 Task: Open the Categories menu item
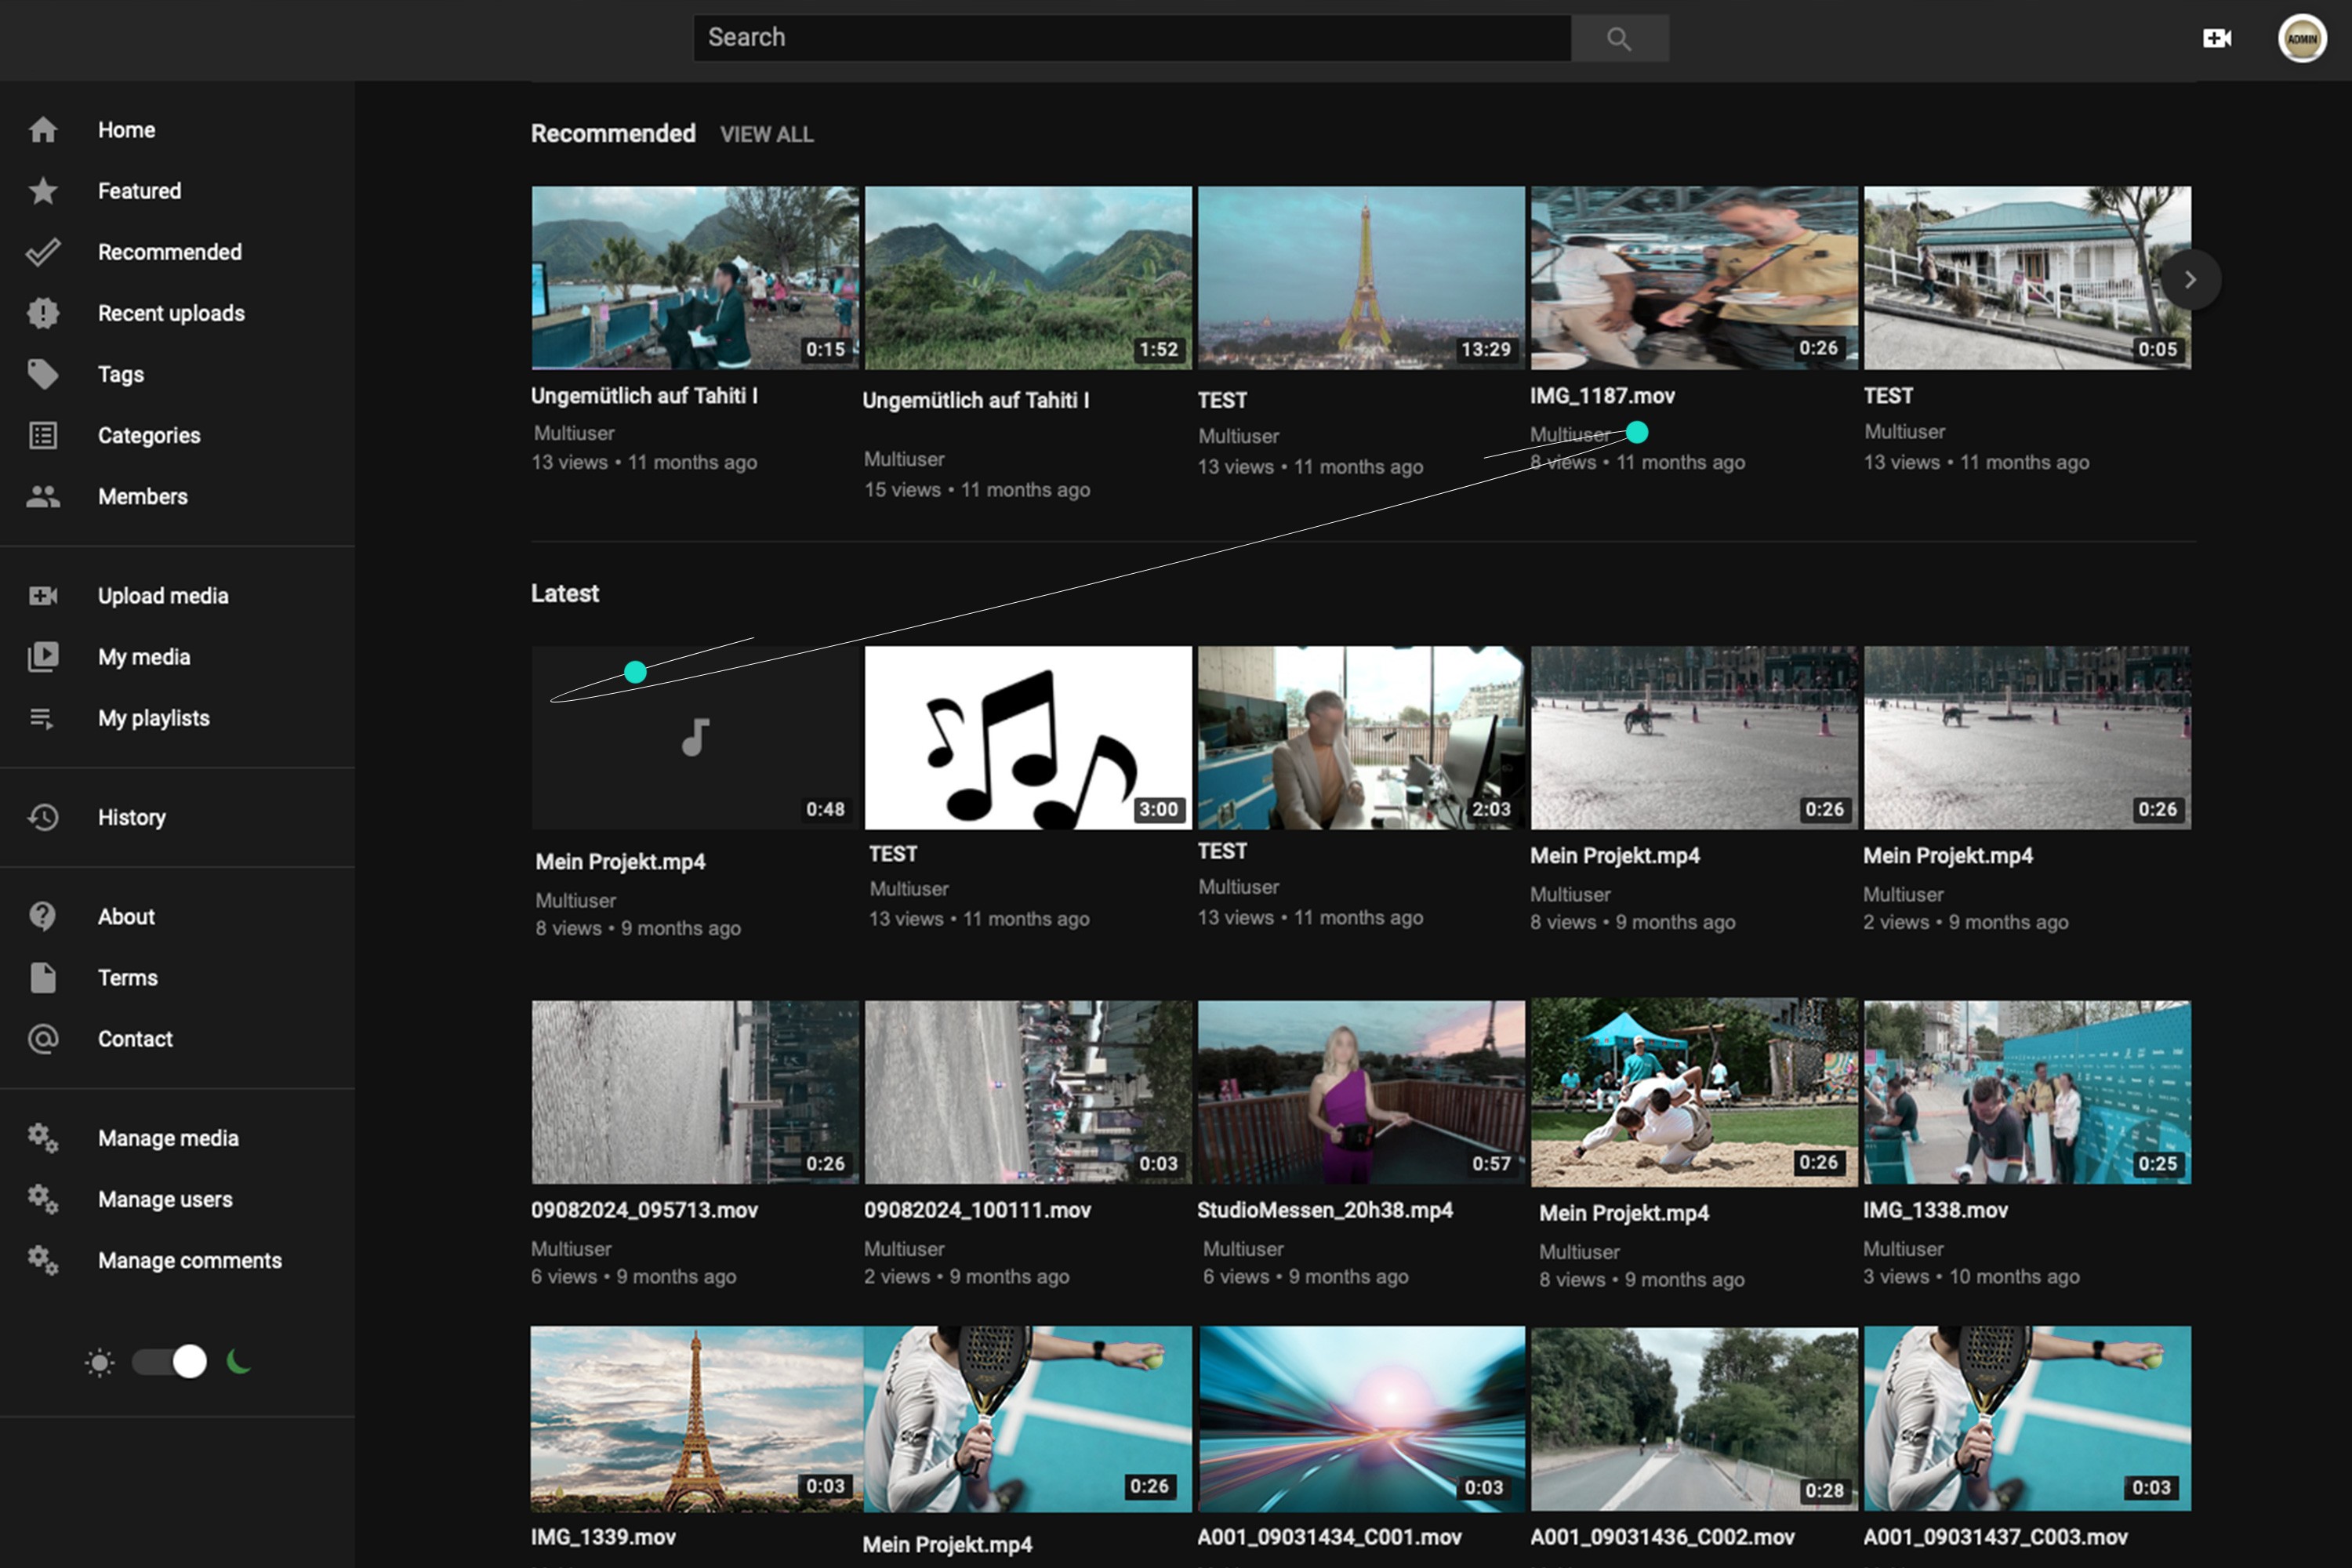click(149, 435)
